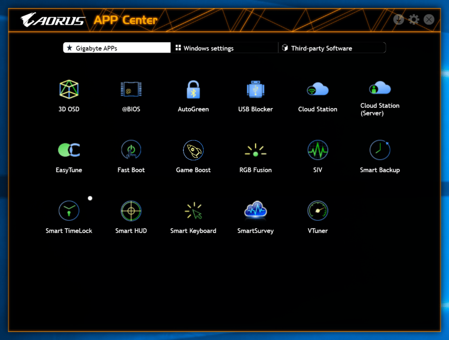Open Fast Boot power icon
This screenshot has width=449, height=340.
click(x=131, y=150)
